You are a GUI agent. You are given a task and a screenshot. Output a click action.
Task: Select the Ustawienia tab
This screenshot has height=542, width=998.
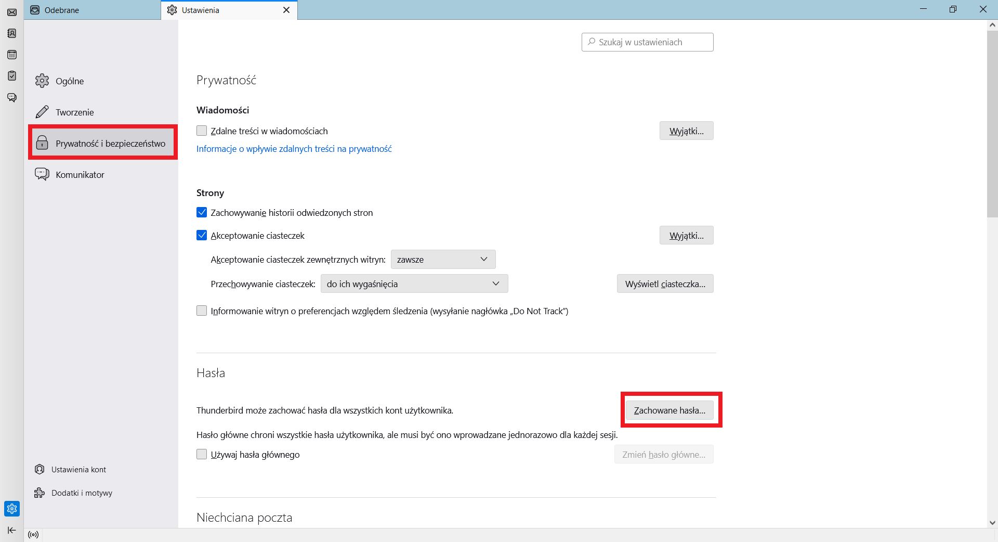[x=229, y=10]
